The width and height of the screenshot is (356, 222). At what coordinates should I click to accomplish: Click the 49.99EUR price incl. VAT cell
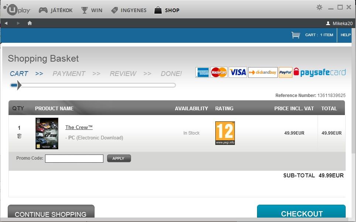[x=294, y=133]
